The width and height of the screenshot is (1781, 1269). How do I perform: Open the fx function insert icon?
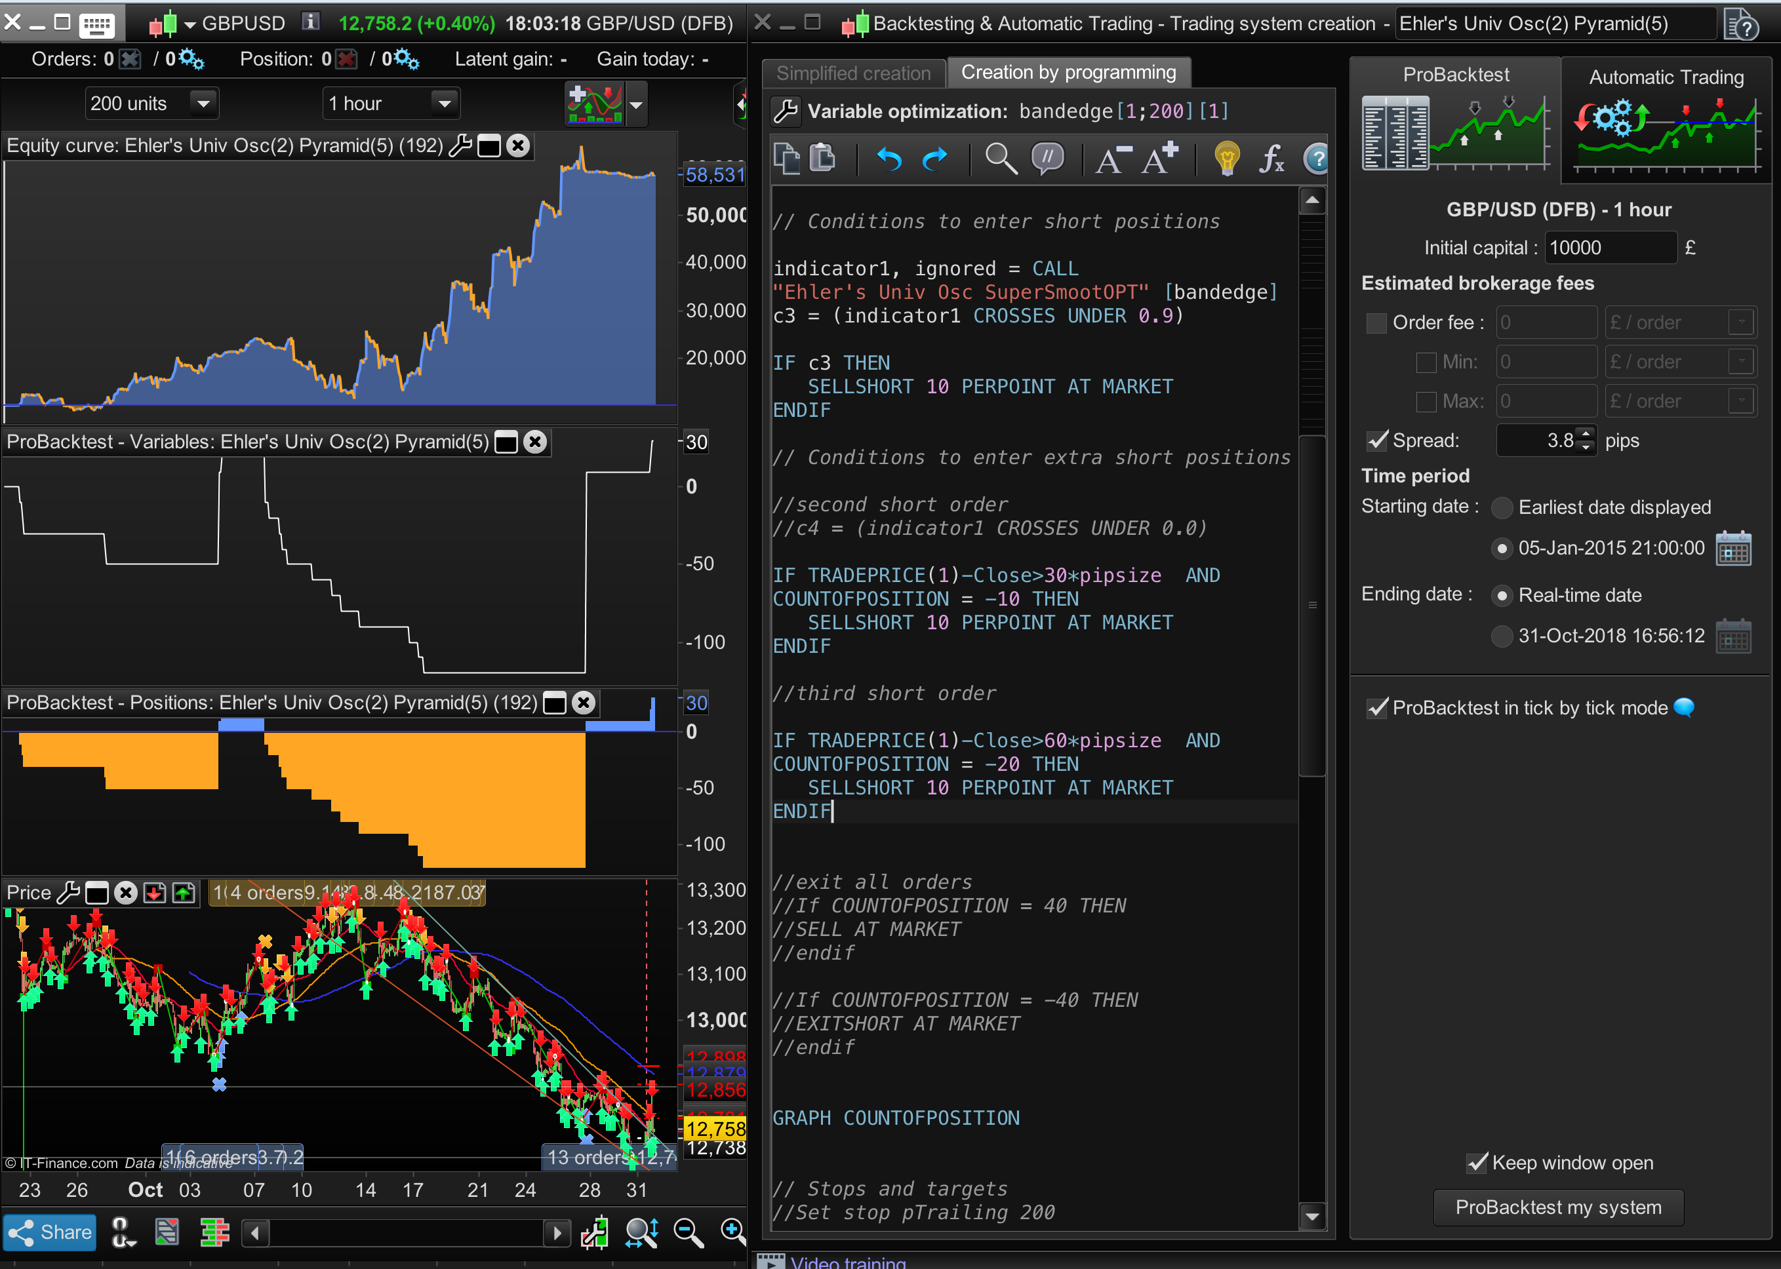[x=1271, y=159]
